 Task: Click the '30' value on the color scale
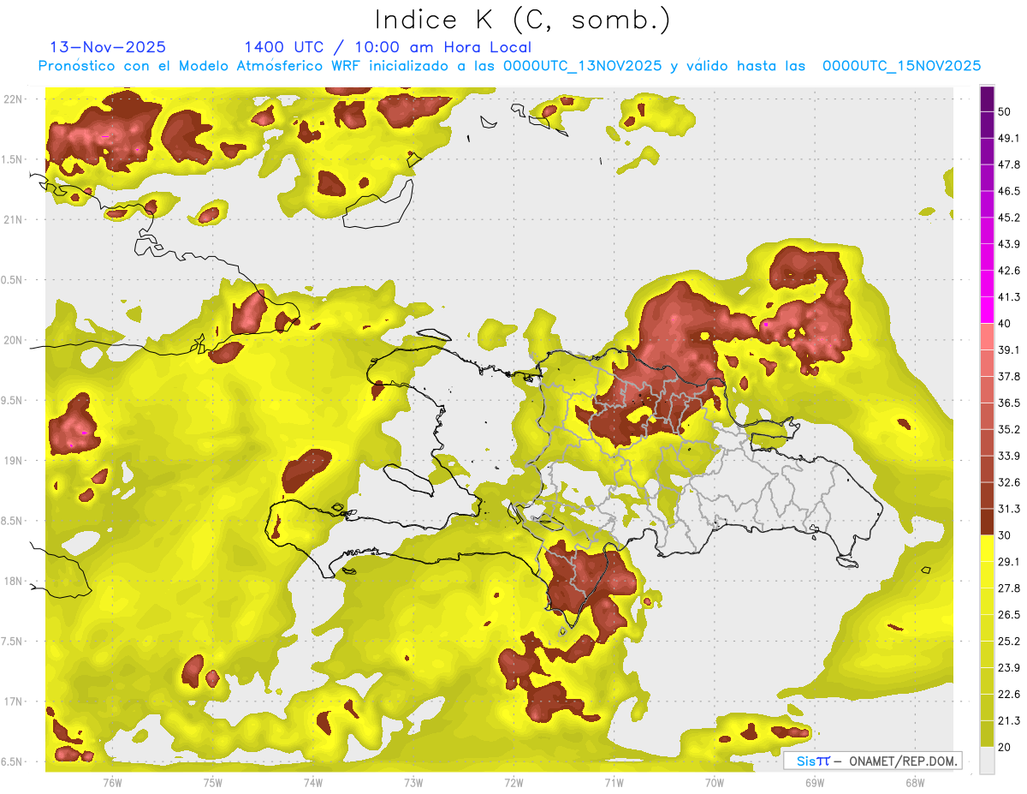[1005, 535]
